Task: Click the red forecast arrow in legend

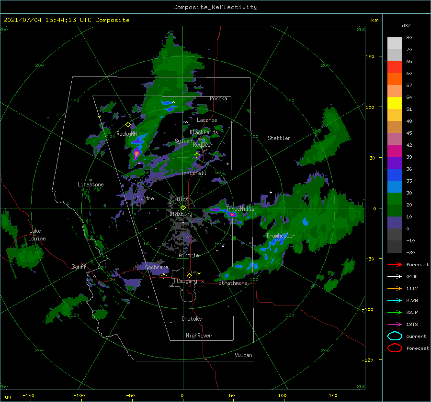Action: click(x=395, y=264)
